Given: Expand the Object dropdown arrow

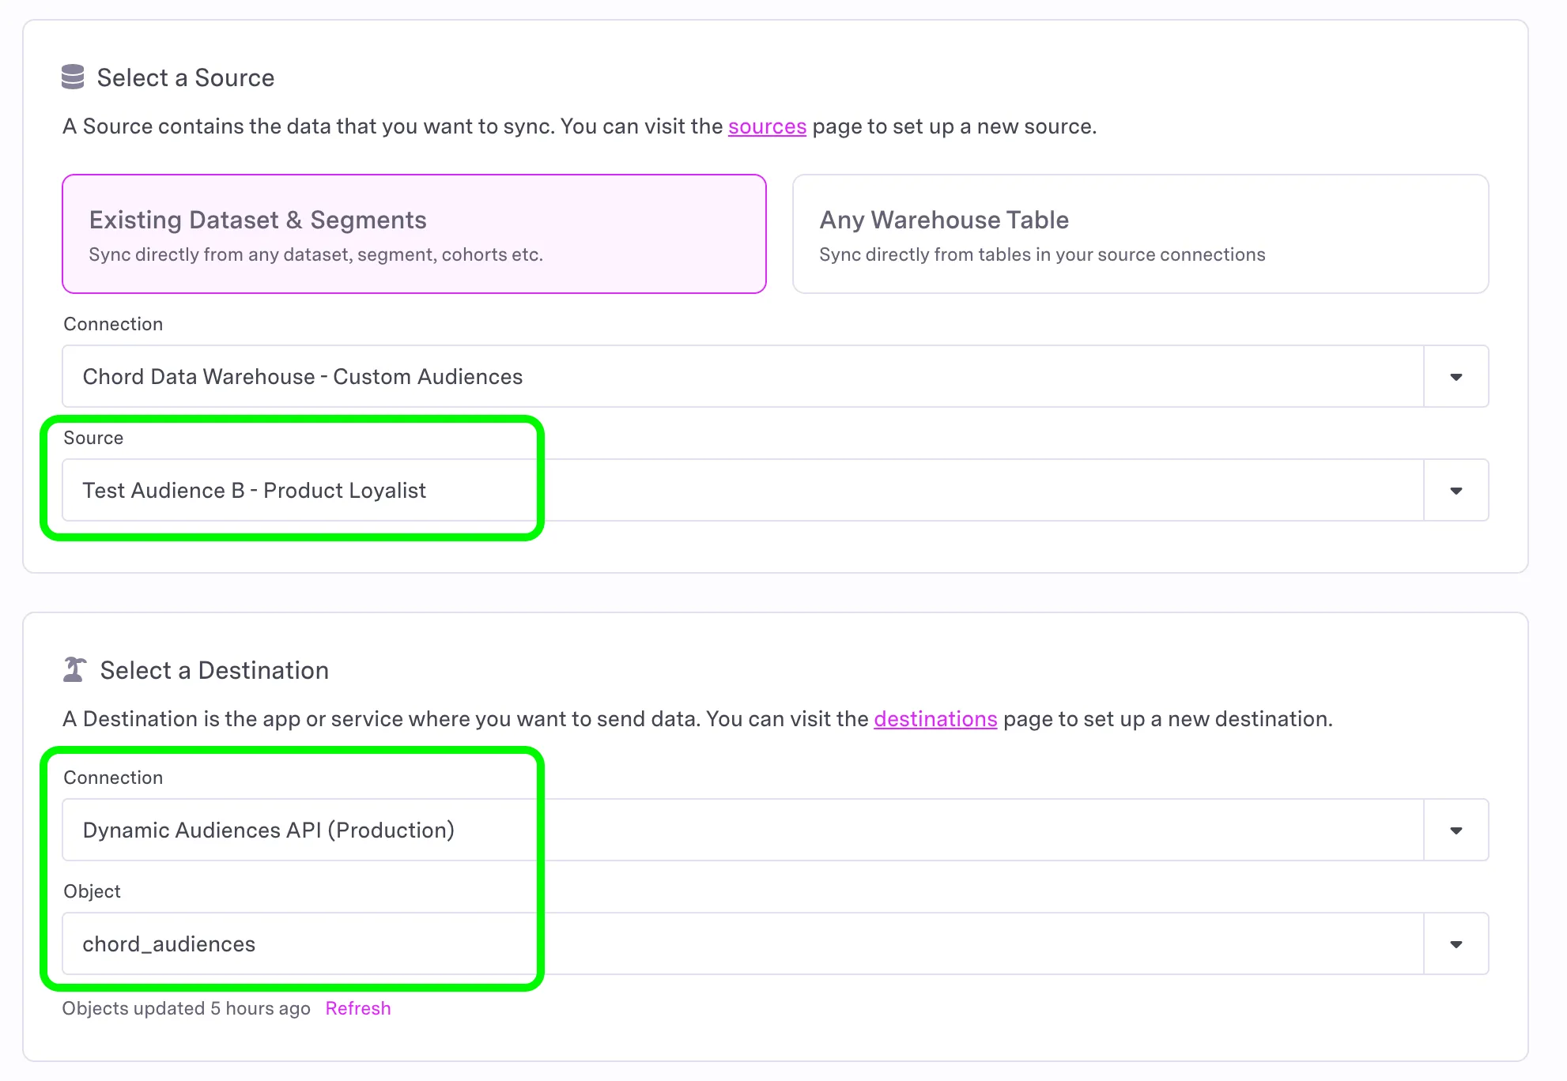Looking at the screenshot, I should click(x=1456, y=944).
